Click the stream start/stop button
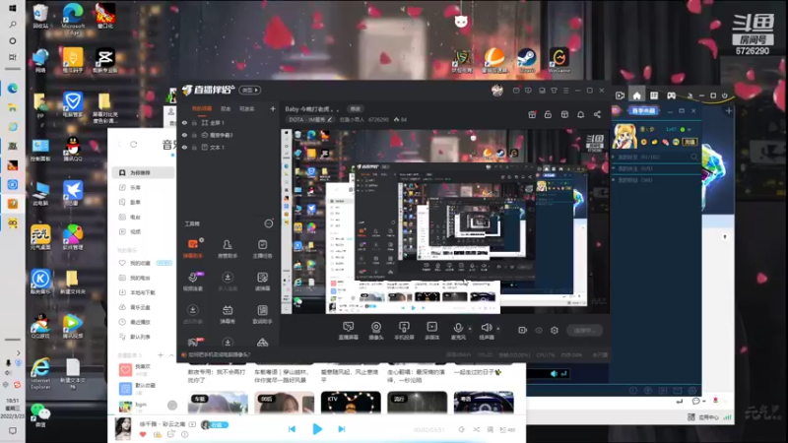The image size is (788, 443). pyautogui.click(x=584, y=330)
